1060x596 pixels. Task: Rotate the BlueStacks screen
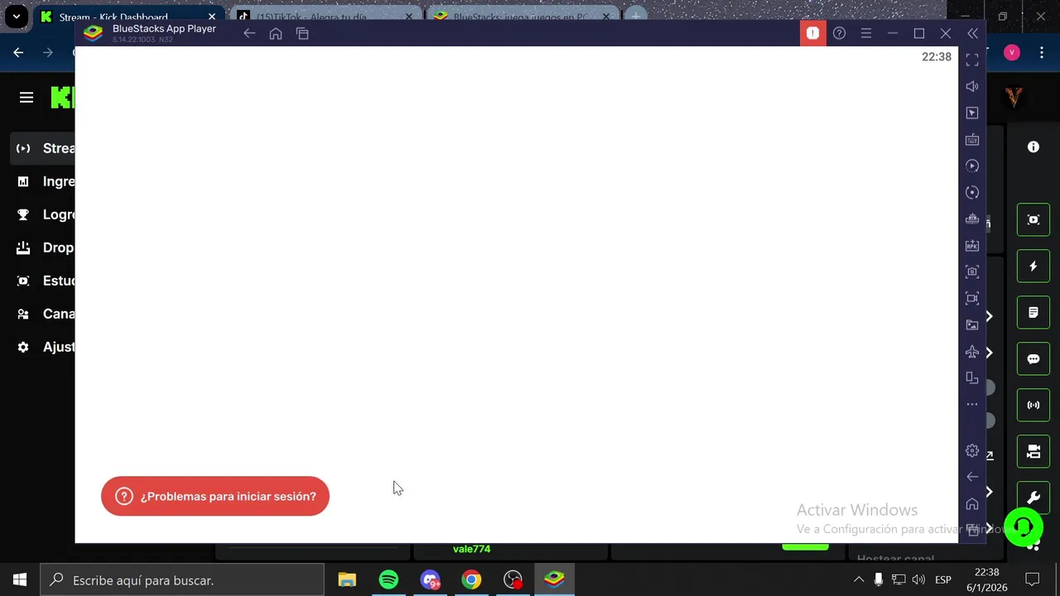pos(972,378)
